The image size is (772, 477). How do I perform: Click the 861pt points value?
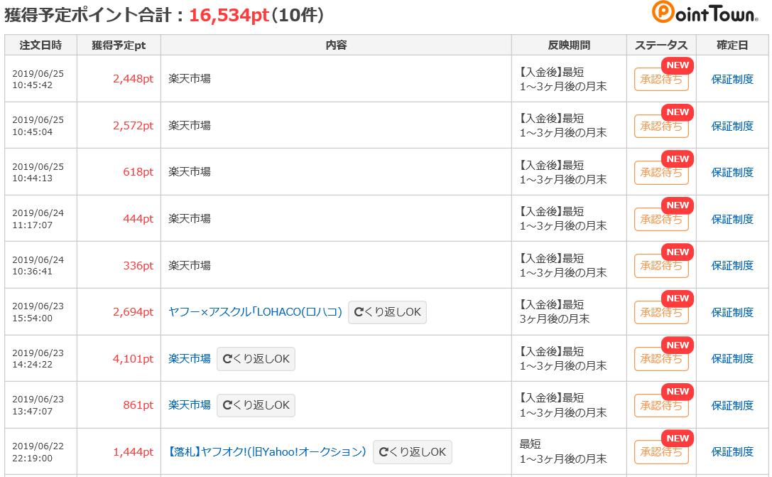(138, 405)
